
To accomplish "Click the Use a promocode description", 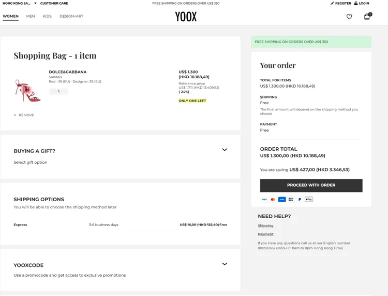I will coord(69,275).
